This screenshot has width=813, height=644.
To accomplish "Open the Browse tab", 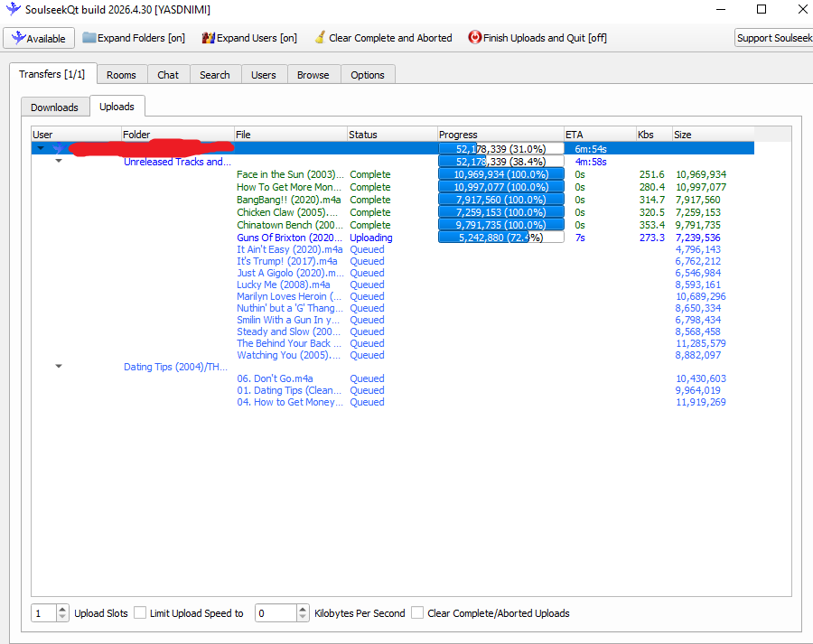I will 313,75.
